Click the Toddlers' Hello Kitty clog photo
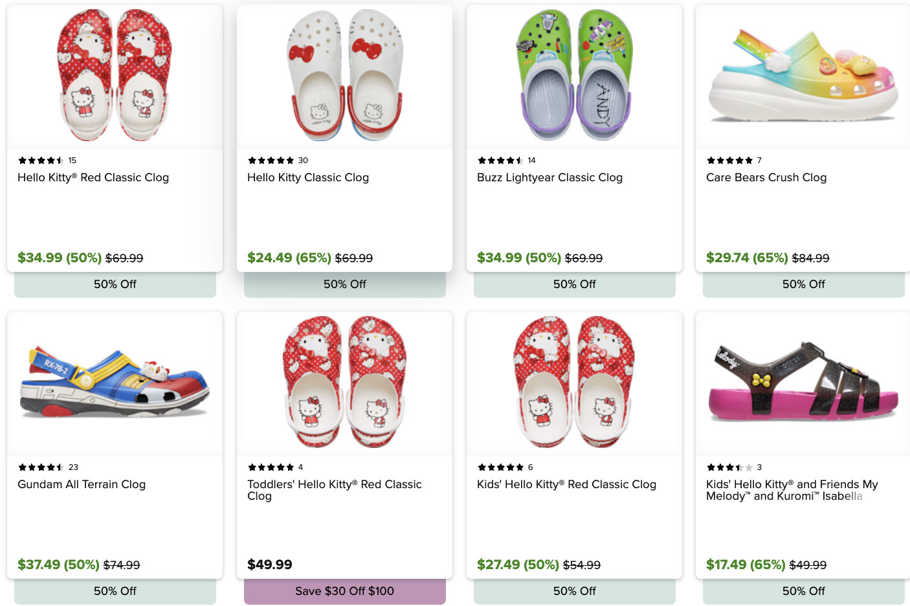Screen dimensions: 910x606 coord(344,382)
